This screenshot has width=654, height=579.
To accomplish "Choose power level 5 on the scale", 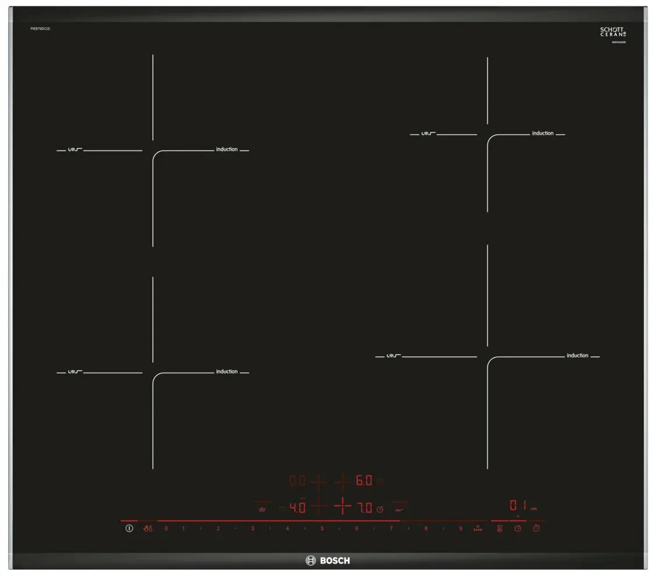I will [x=322, y=528].
